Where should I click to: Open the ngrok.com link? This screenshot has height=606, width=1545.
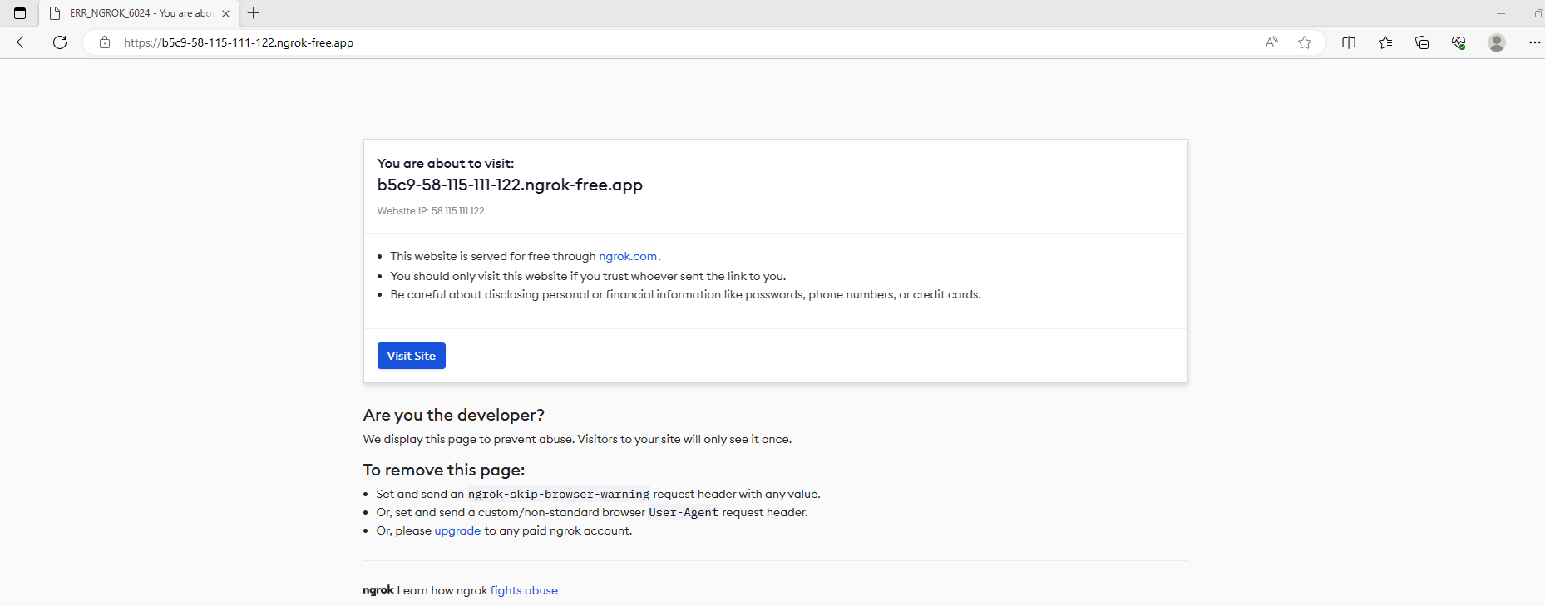(x=628, y=256)
